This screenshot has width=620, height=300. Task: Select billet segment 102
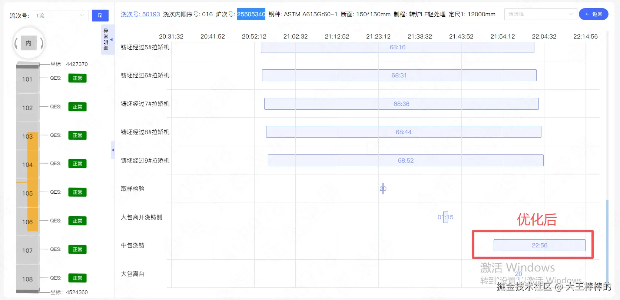pos(27,108)
